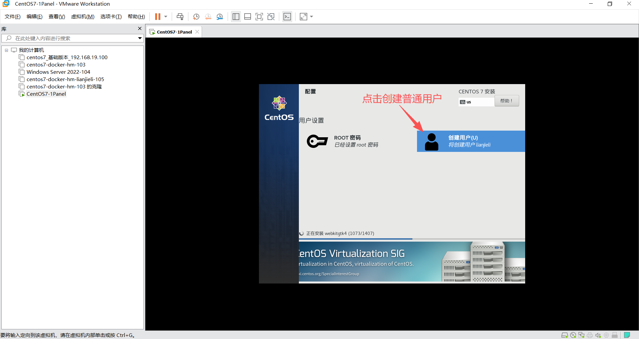Image resolution: width=639 pixels, height=339 pixels.
Task: Click the computer icon beside 我的计算机
Action: click(x=14, y=50)
